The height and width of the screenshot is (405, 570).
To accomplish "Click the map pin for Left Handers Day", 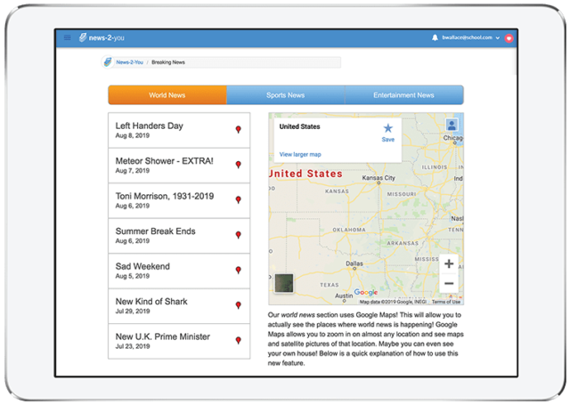I will tap(238, 130).
